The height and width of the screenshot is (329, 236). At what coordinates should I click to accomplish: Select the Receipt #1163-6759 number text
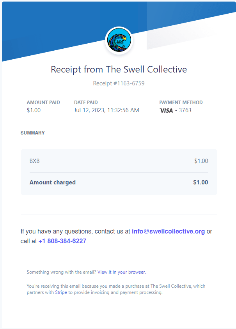click(119, 83)
